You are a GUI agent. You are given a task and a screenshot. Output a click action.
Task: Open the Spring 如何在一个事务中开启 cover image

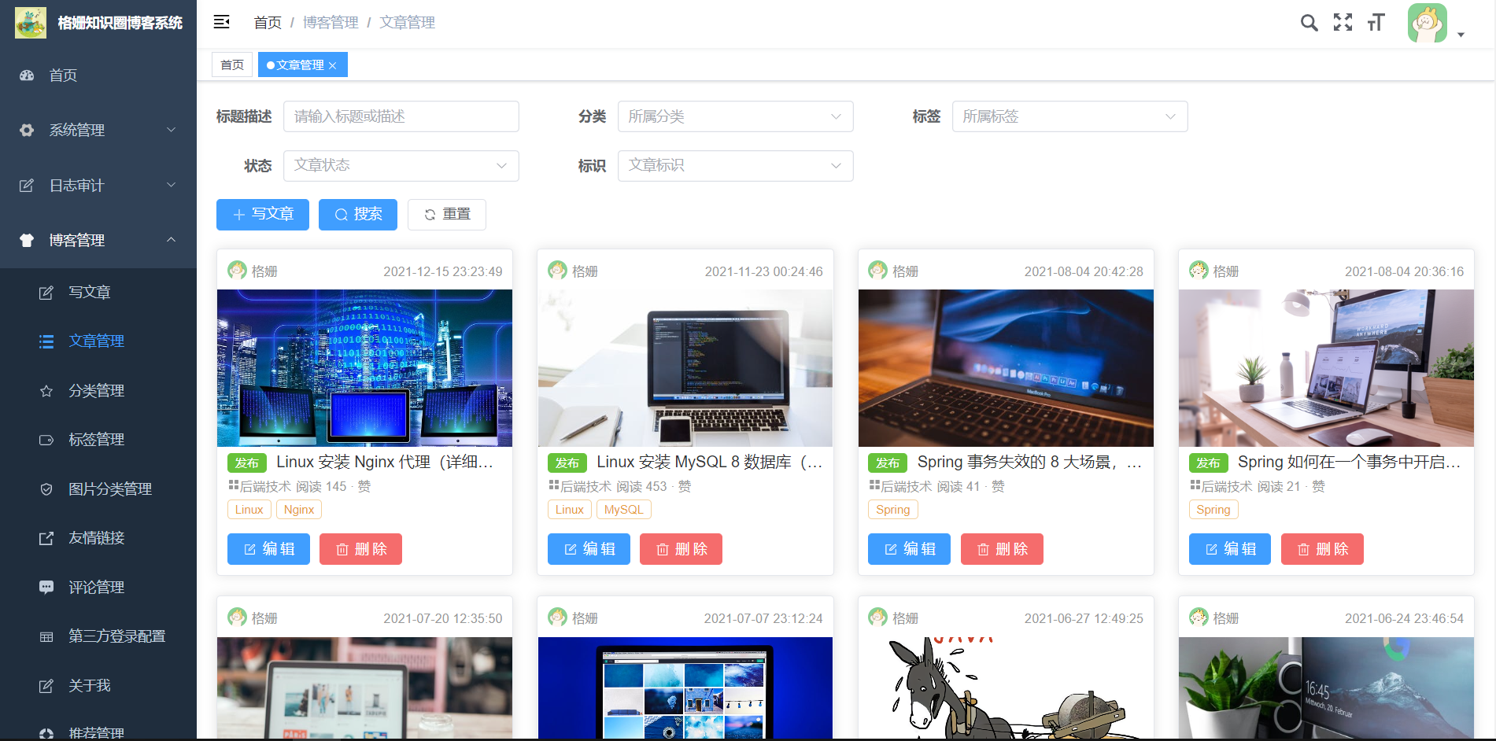(1326, 368)
